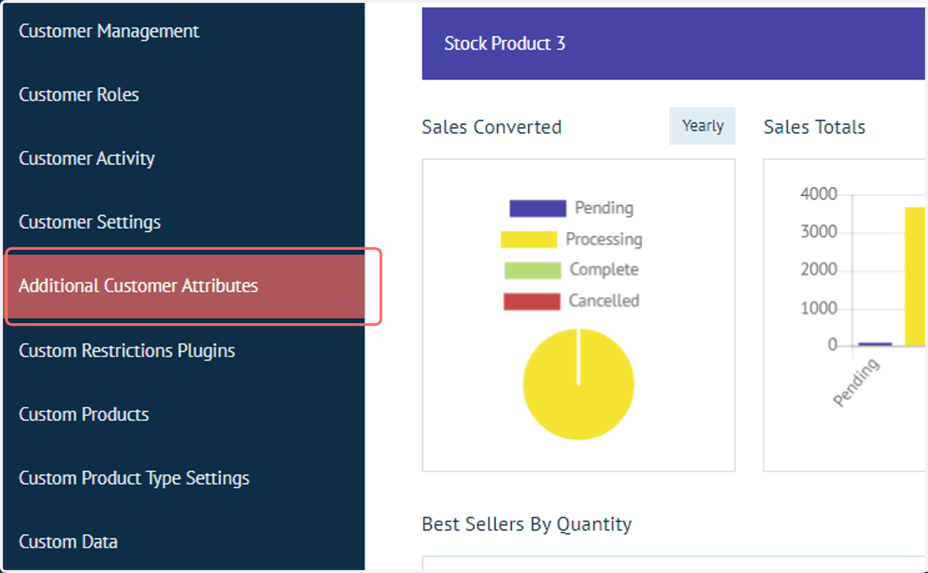Screen dimensions: 928x573
Task: Click the 1000 axis label
Action: click(x=819, y=308)
